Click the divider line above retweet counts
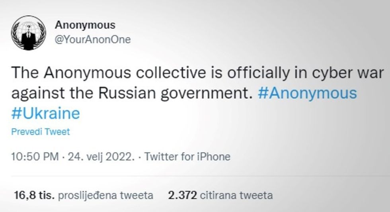The width and height of the screenshot is (390, 212). (199, 176)
